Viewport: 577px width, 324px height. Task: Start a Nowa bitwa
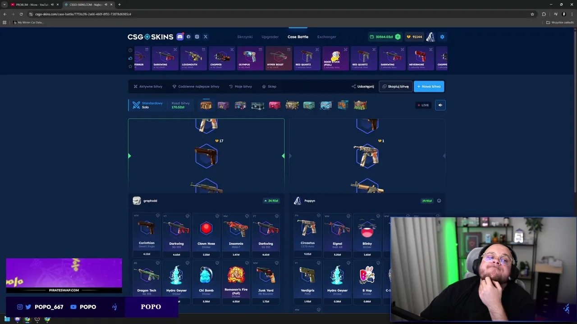pos(429,86)
